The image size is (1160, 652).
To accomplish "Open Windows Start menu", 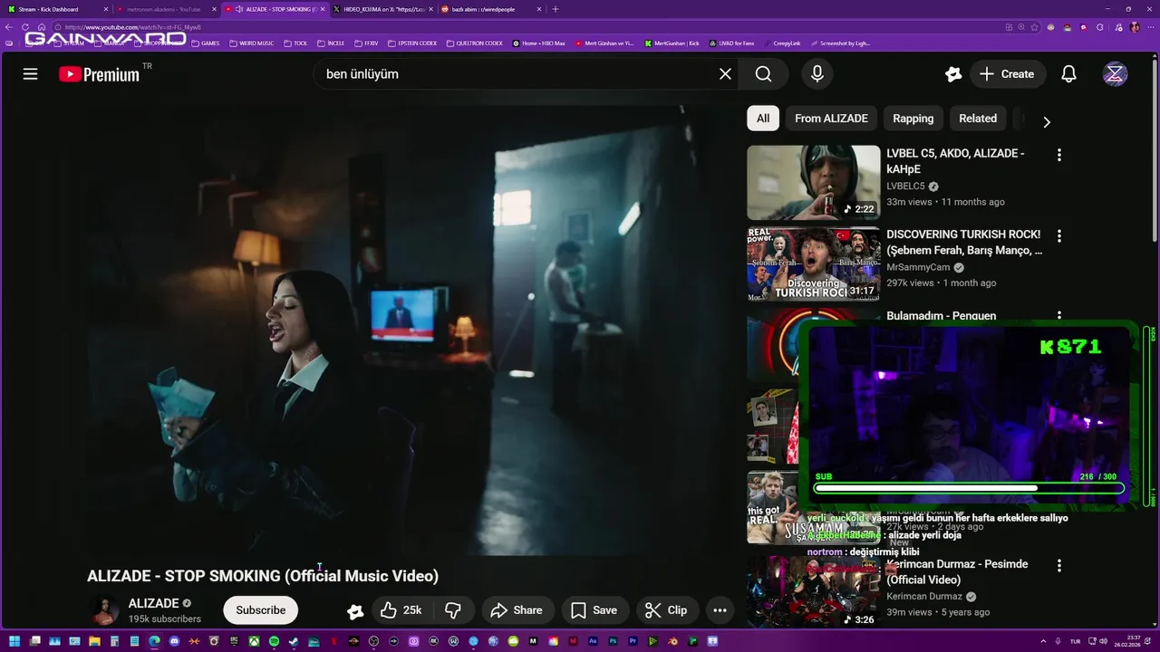I will point(14,641).
